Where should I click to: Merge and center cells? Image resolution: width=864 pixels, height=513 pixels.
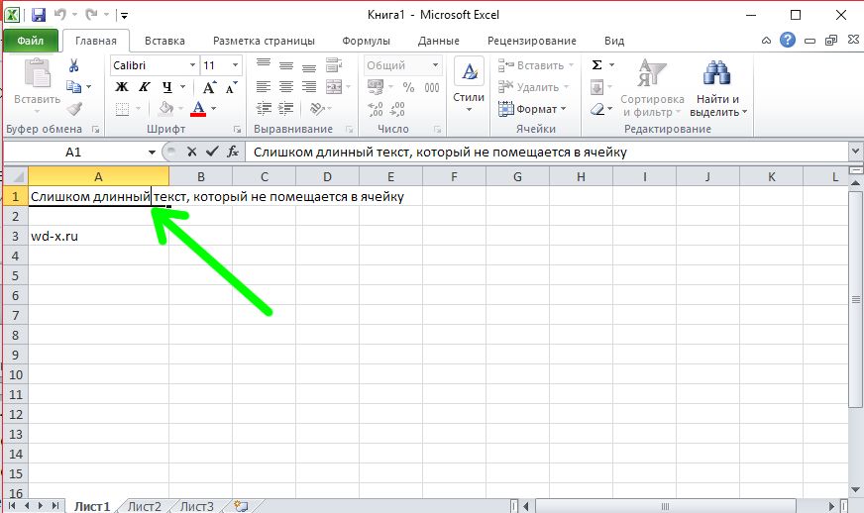click(x=334, y=86)
